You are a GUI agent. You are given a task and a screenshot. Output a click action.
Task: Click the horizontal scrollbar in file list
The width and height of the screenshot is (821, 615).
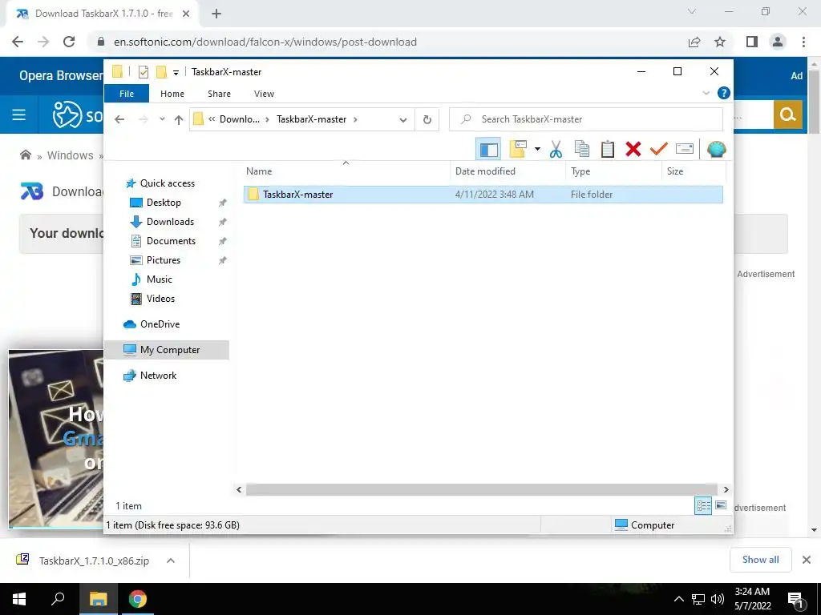(x=481, y=489)
